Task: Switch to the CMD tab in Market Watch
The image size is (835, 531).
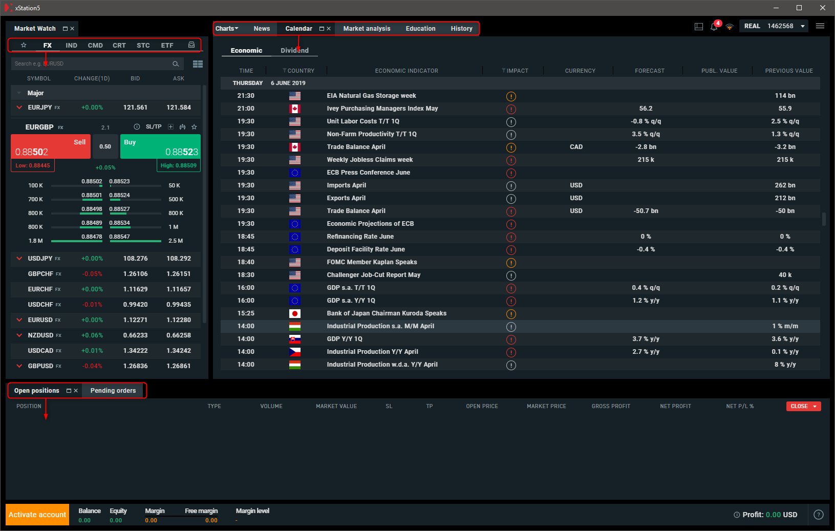Action: click(95, 45)
